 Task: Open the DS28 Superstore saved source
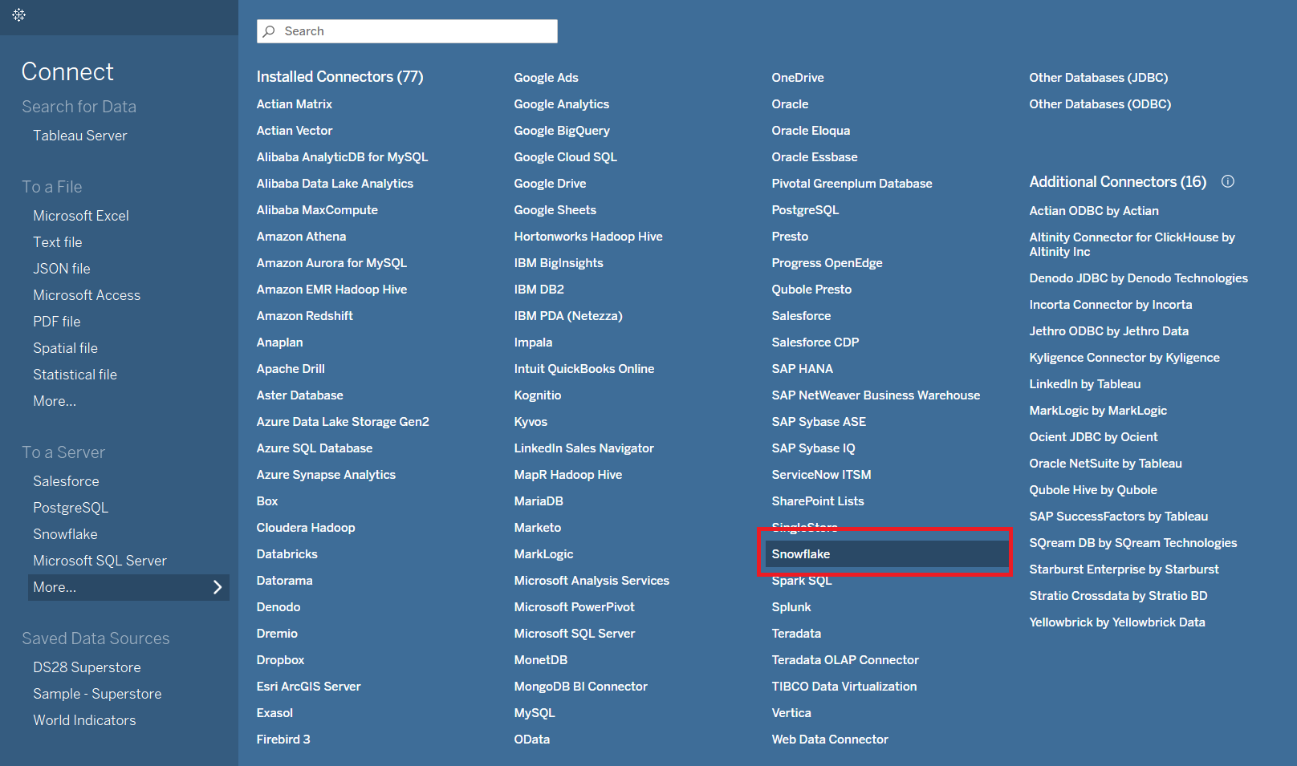click(87, 667)
